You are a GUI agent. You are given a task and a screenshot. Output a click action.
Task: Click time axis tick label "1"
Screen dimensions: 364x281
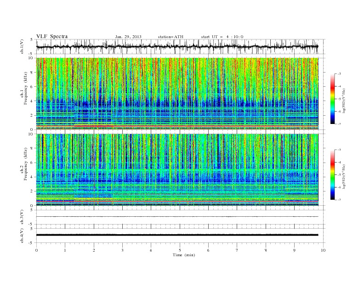tap(65, 250)
